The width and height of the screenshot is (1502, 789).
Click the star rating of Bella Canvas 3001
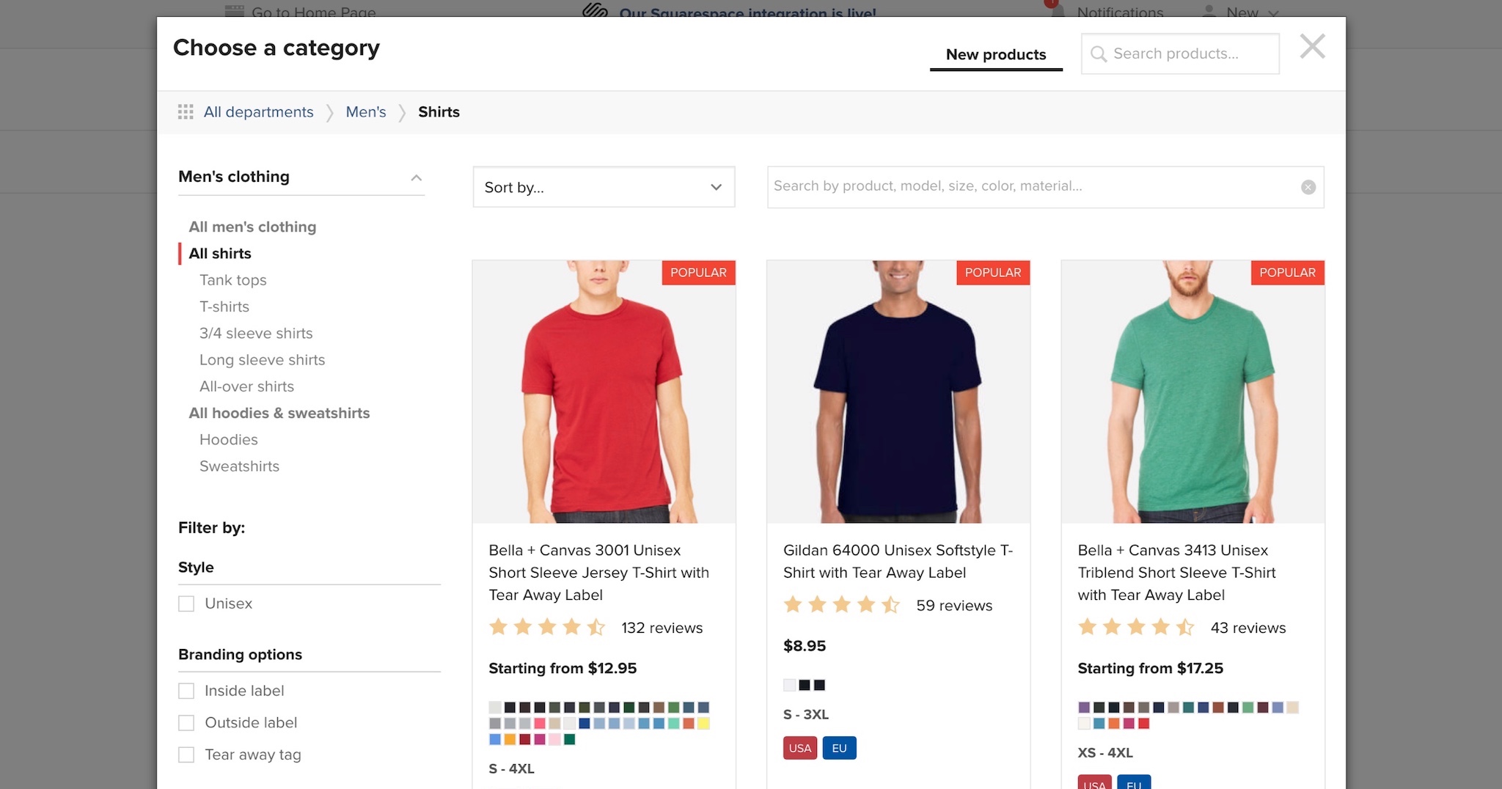[x=547, y=627]
